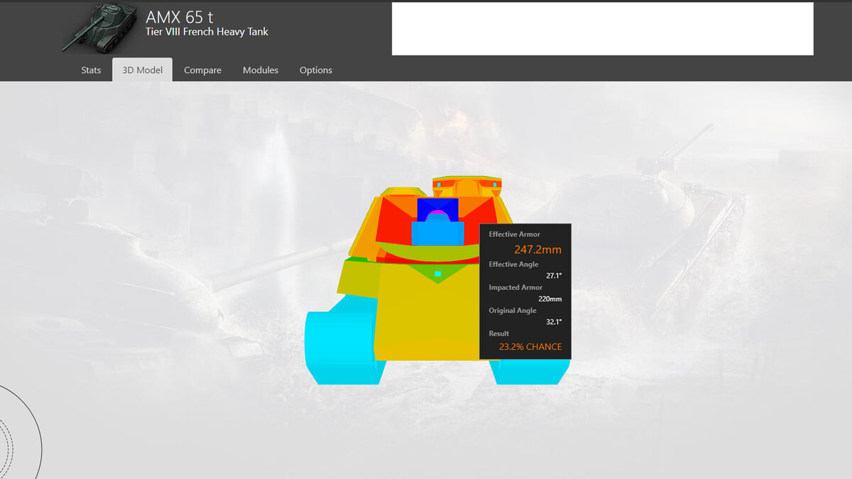The width and height of the screenshot is (852, 479).
Task: Click the Effective Angle label
Action: [513, 264]
